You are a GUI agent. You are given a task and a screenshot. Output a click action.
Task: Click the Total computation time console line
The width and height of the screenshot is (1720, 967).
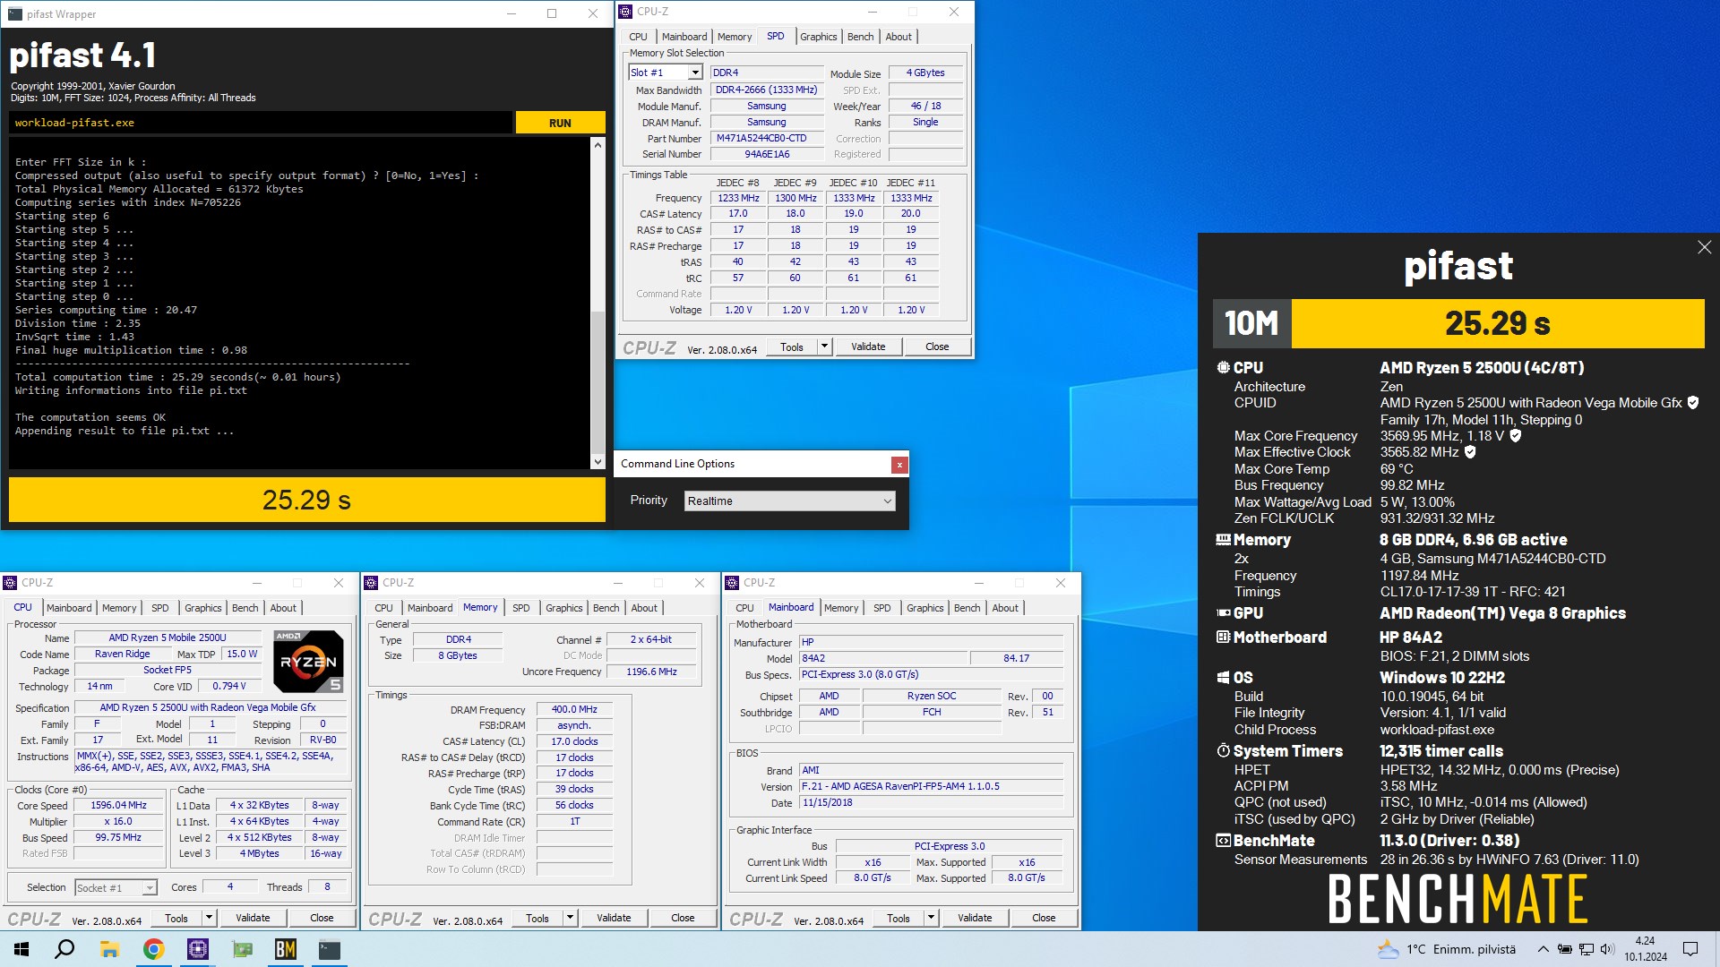click(177, 377)
